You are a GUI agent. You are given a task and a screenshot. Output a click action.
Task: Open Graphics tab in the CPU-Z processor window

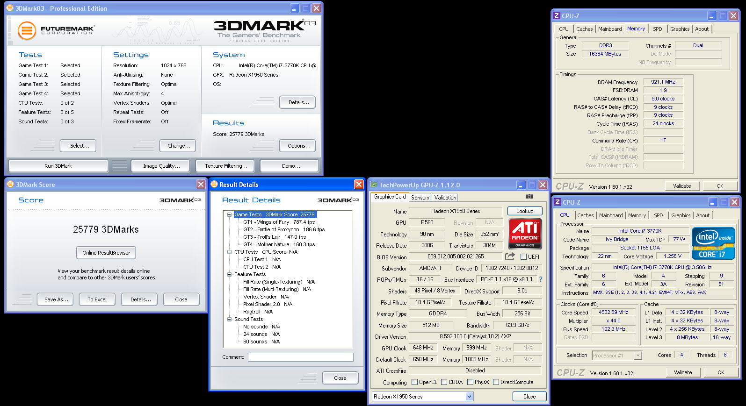pos(681,215)
